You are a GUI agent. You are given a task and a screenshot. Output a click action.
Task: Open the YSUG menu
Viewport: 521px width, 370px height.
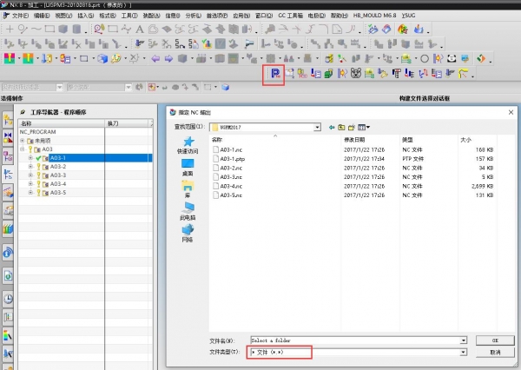pos(408,16)
